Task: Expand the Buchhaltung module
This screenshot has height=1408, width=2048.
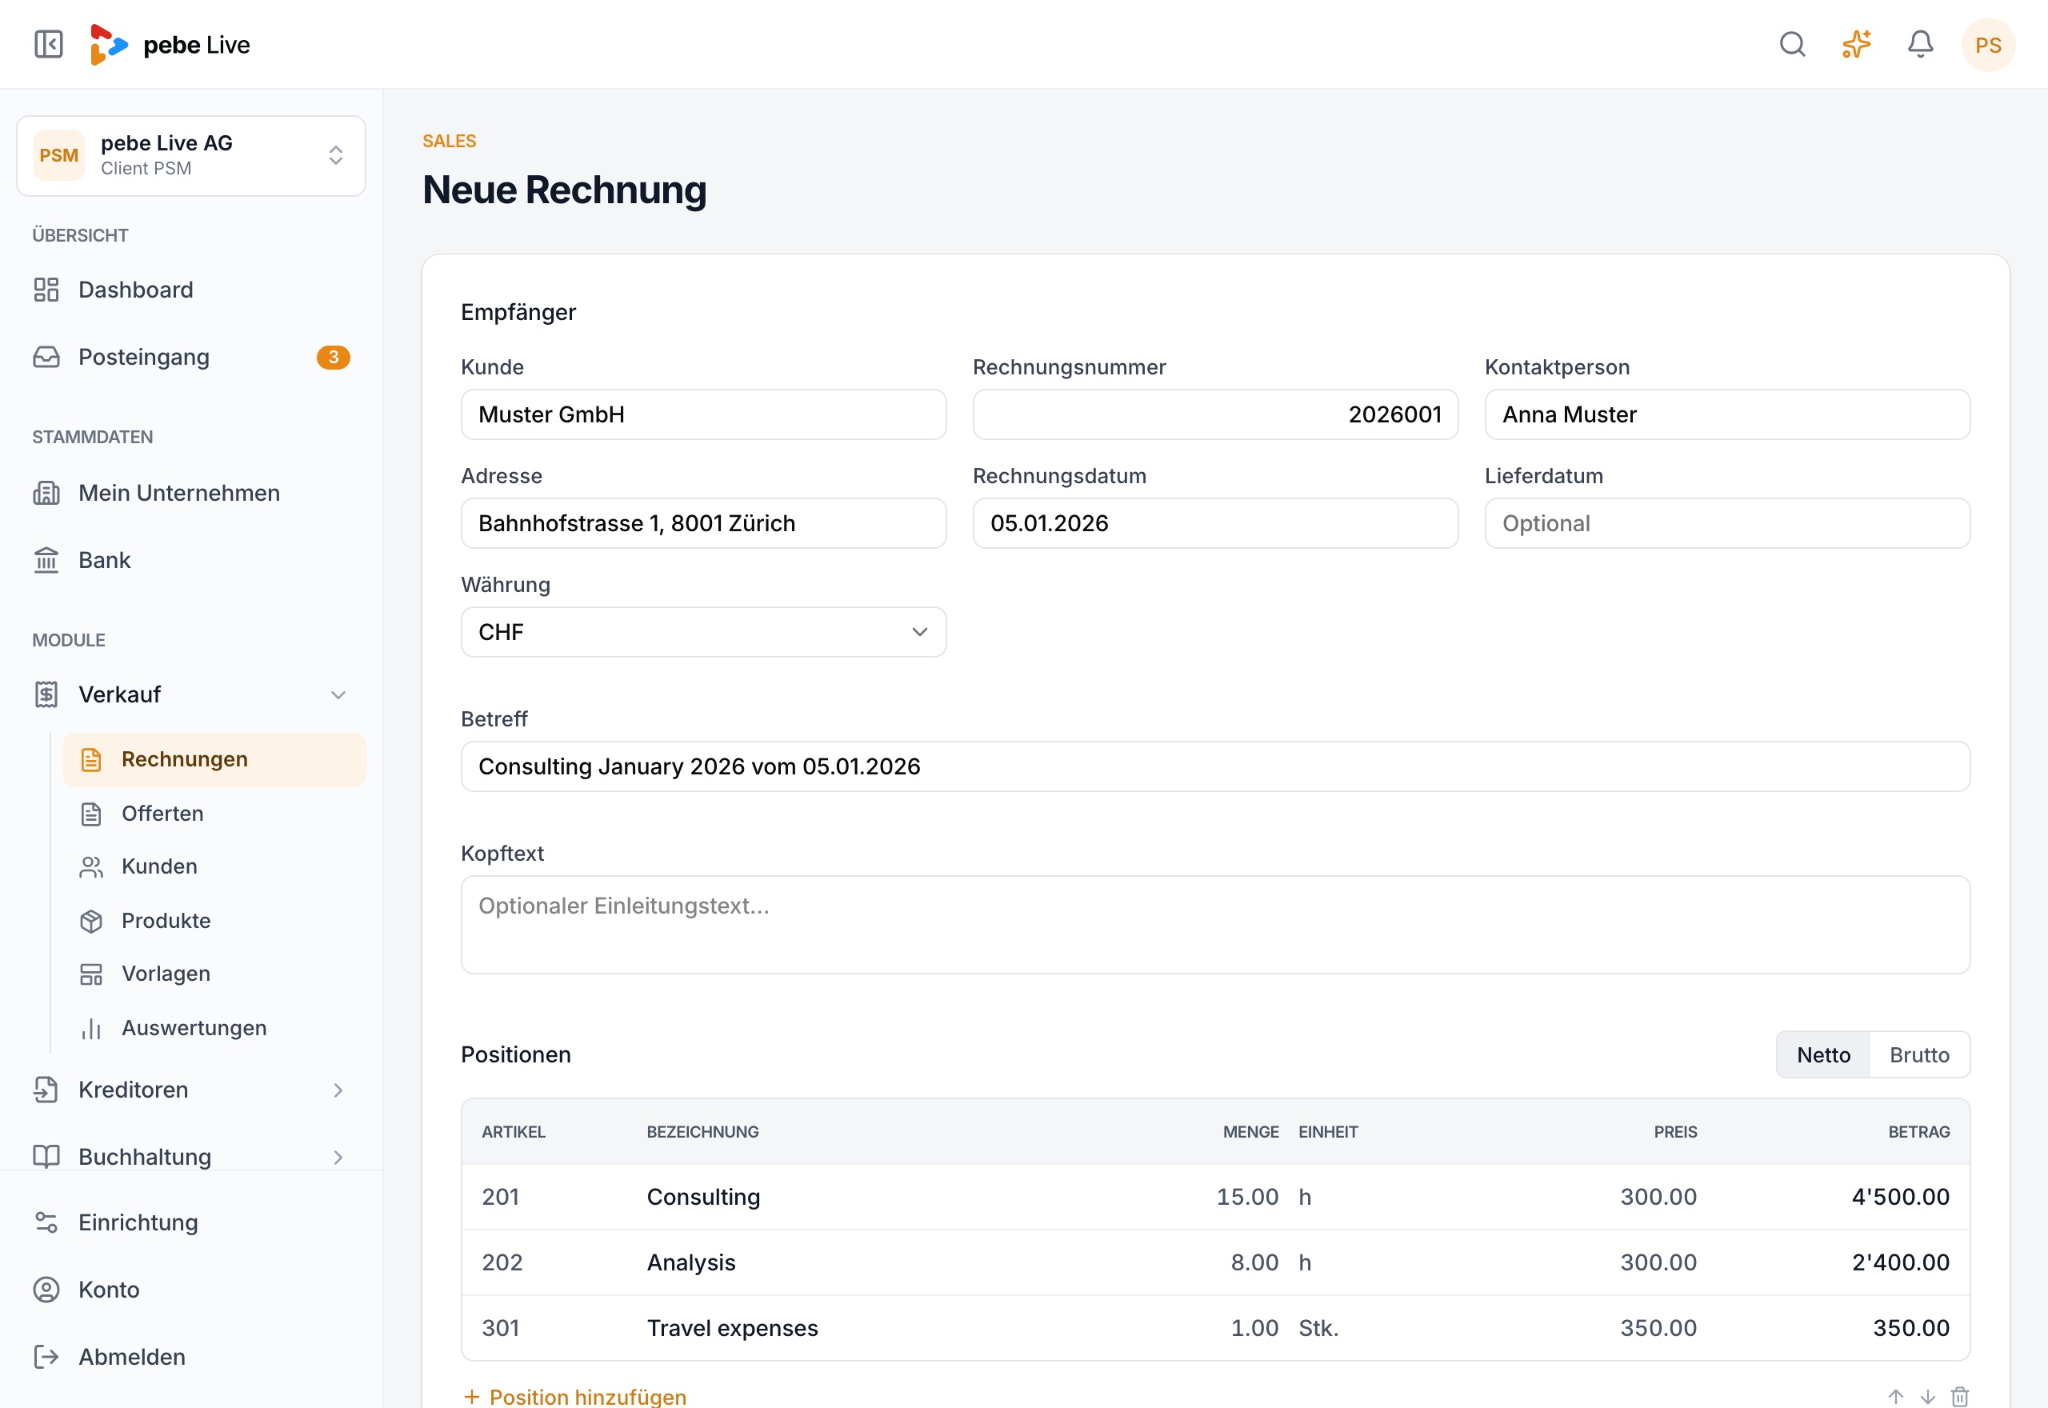Action: coord(191,1157)
